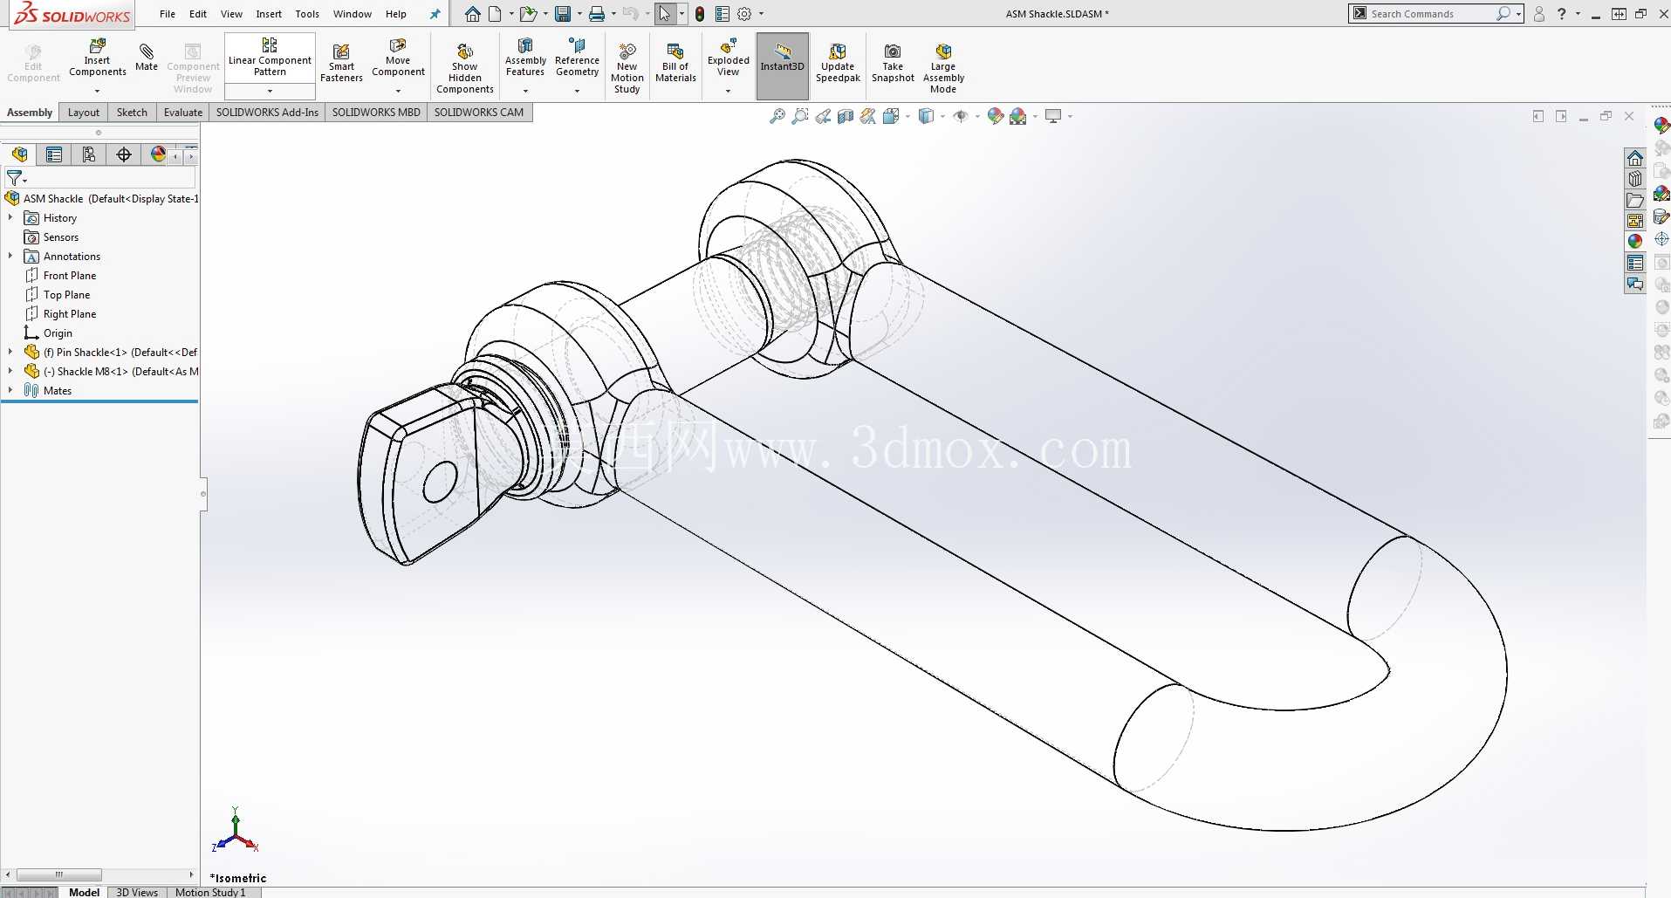This screenshot has height=898, width=1671.
Task: Expand Pin Shackle<1> component
Action: click(10, 352)
